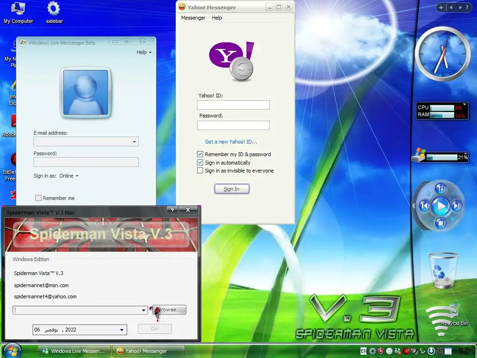Expand disk usage gadget menu arrow
Viewport: 477px width, 358px height.
coord(465,153)
